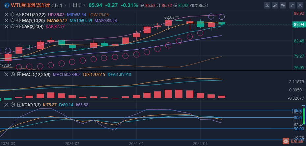Click the 昨收 86.21 previous close value
Image resolution: width=306 pixels, height=146 pixels.
click(x=199, y=5)
